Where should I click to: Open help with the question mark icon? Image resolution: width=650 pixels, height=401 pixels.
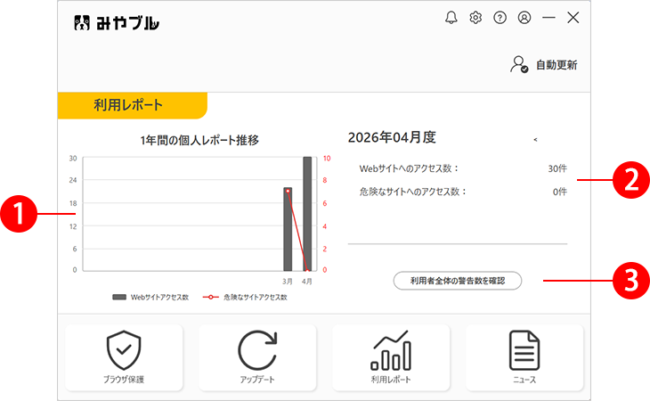tap(500, 18)
